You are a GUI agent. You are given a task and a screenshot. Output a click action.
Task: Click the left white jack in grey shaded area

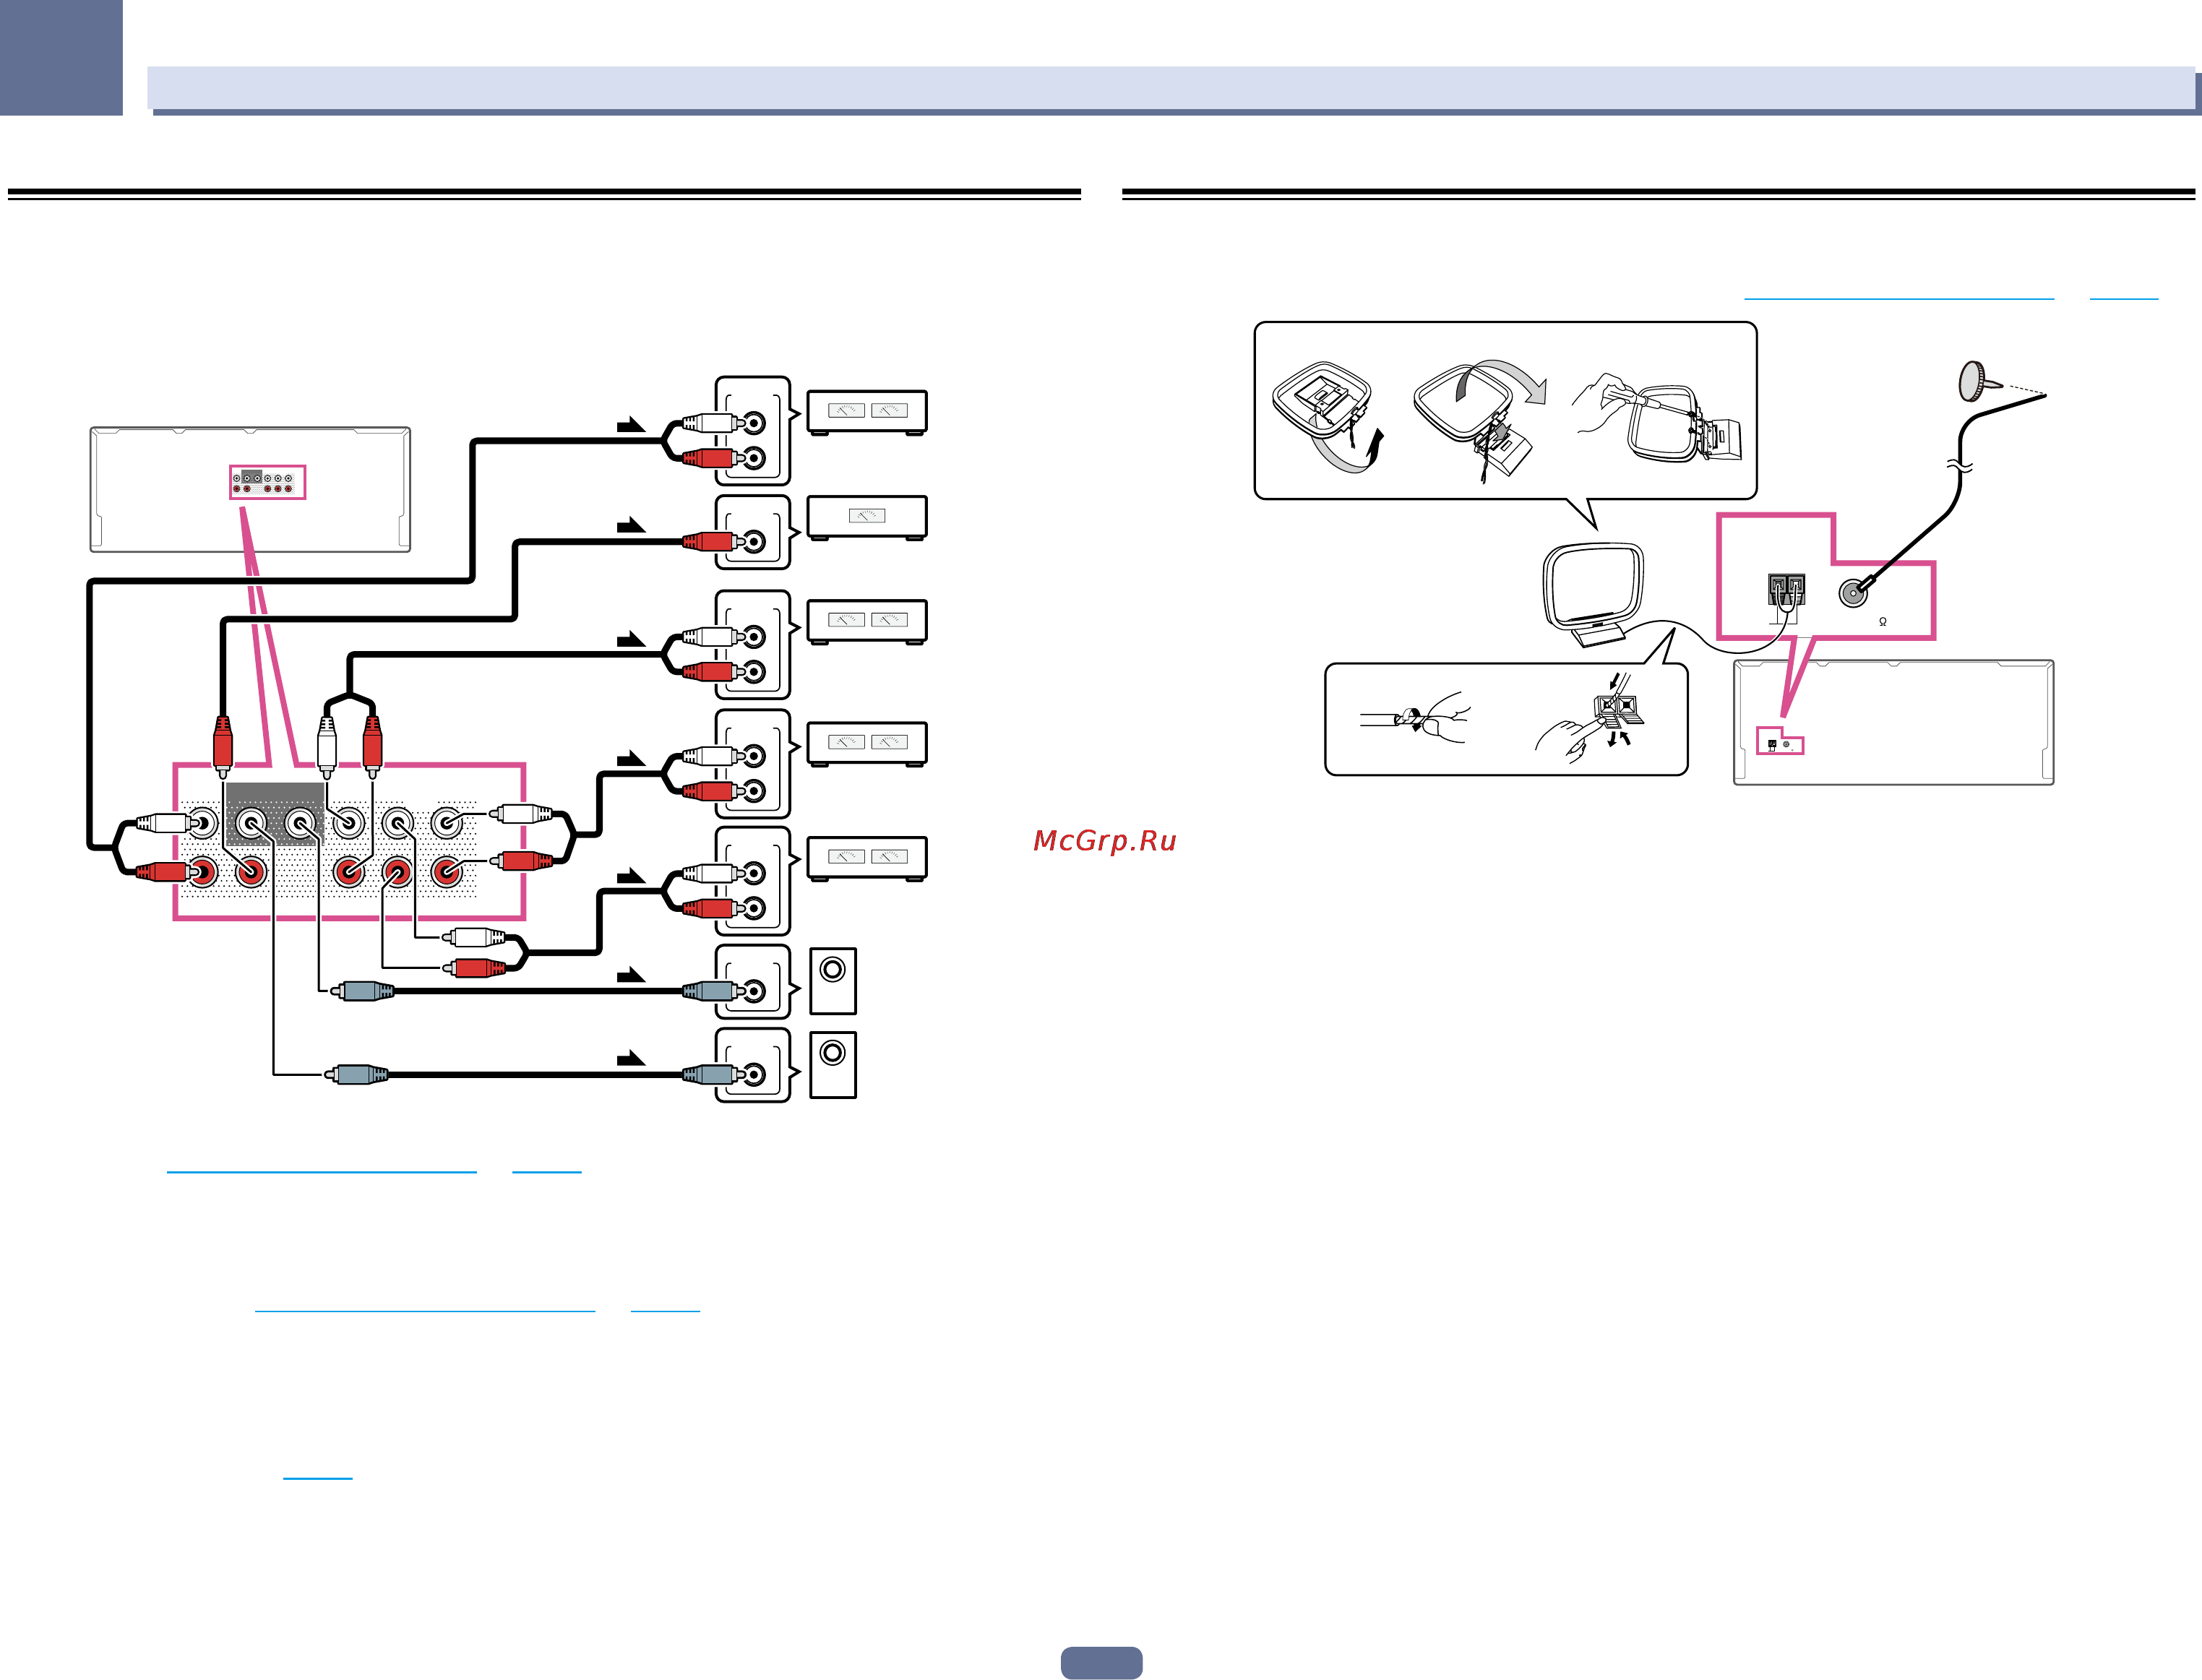coord(251,824)
